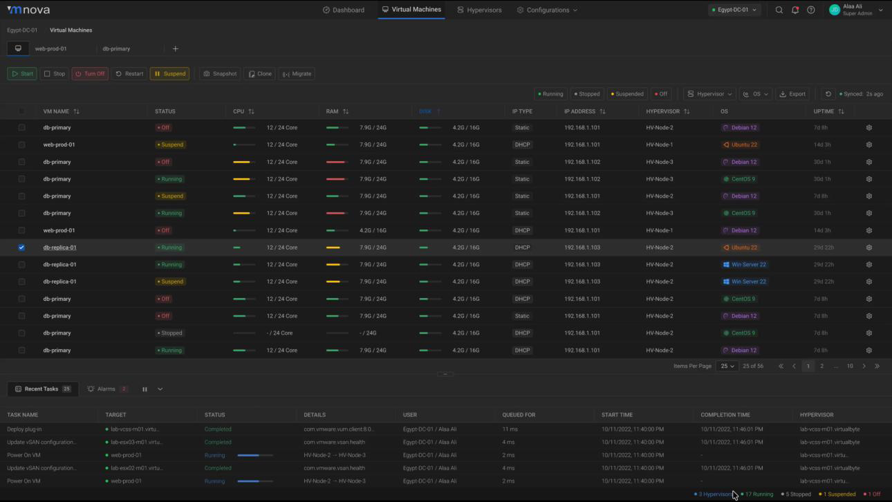Uncheck the selected db-replica-01 Ubuntu 22 row

[21, 248]
